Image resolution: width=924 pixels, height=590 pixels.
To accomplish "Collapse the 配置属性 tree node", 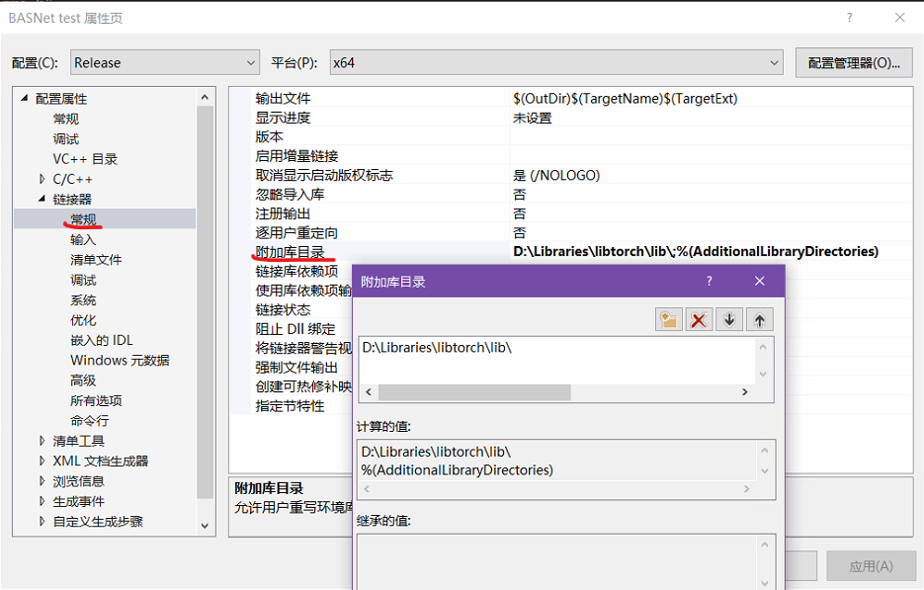I will (24, 98).
